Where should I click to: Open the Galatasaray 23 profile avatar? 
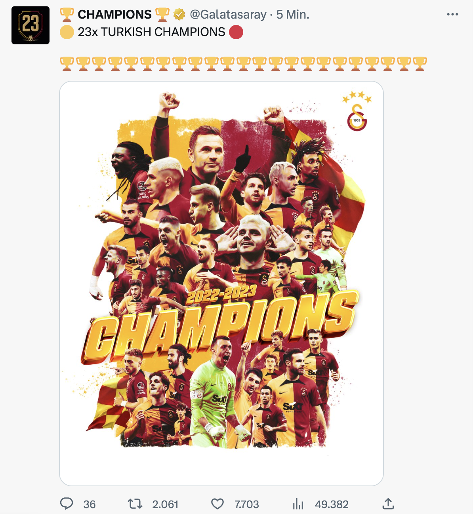pyautogui.click(x=31, y=25)
